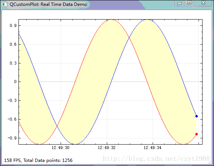
Task: Select the 0 y-axis tick label
Action: [15, 82]
